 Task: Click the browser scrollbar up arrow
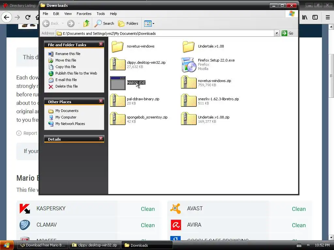(x=331, y=27)
